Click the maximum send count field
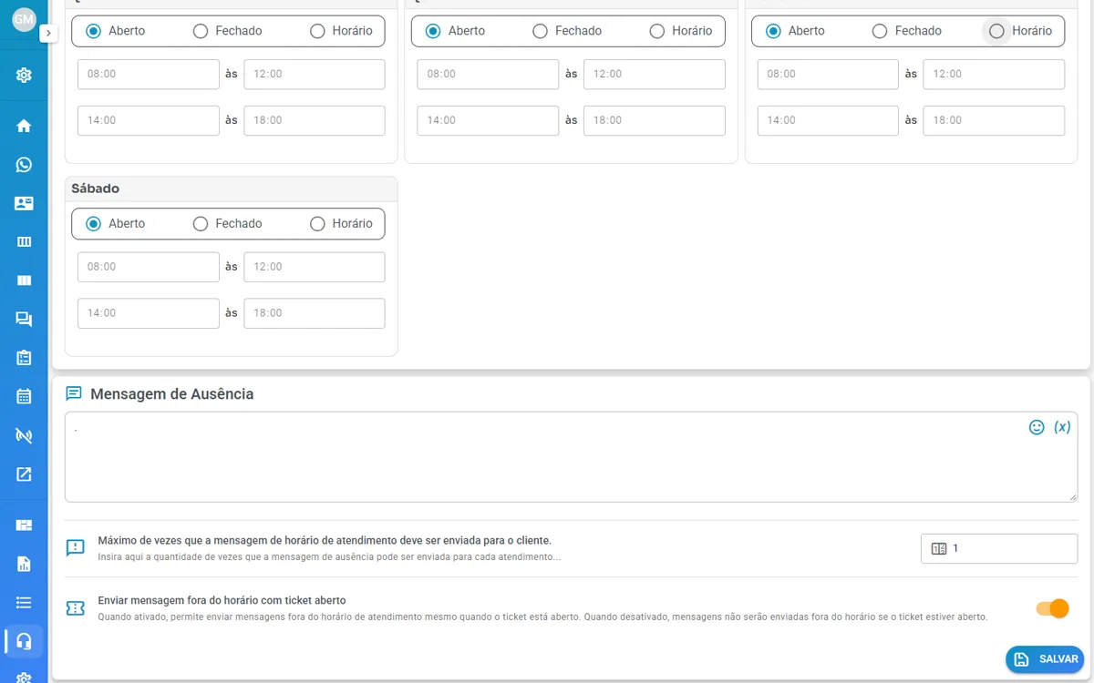This screenshot has width=1094, height=683. (x=999, y=549)
